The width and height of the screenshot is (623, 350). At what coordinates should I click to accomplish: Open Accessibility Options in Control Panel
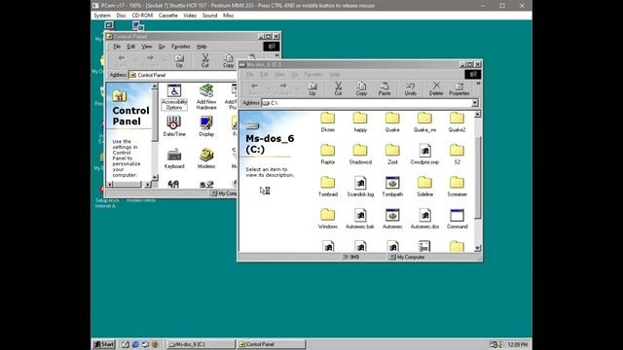pyautogui.click(x=174, y=97)
